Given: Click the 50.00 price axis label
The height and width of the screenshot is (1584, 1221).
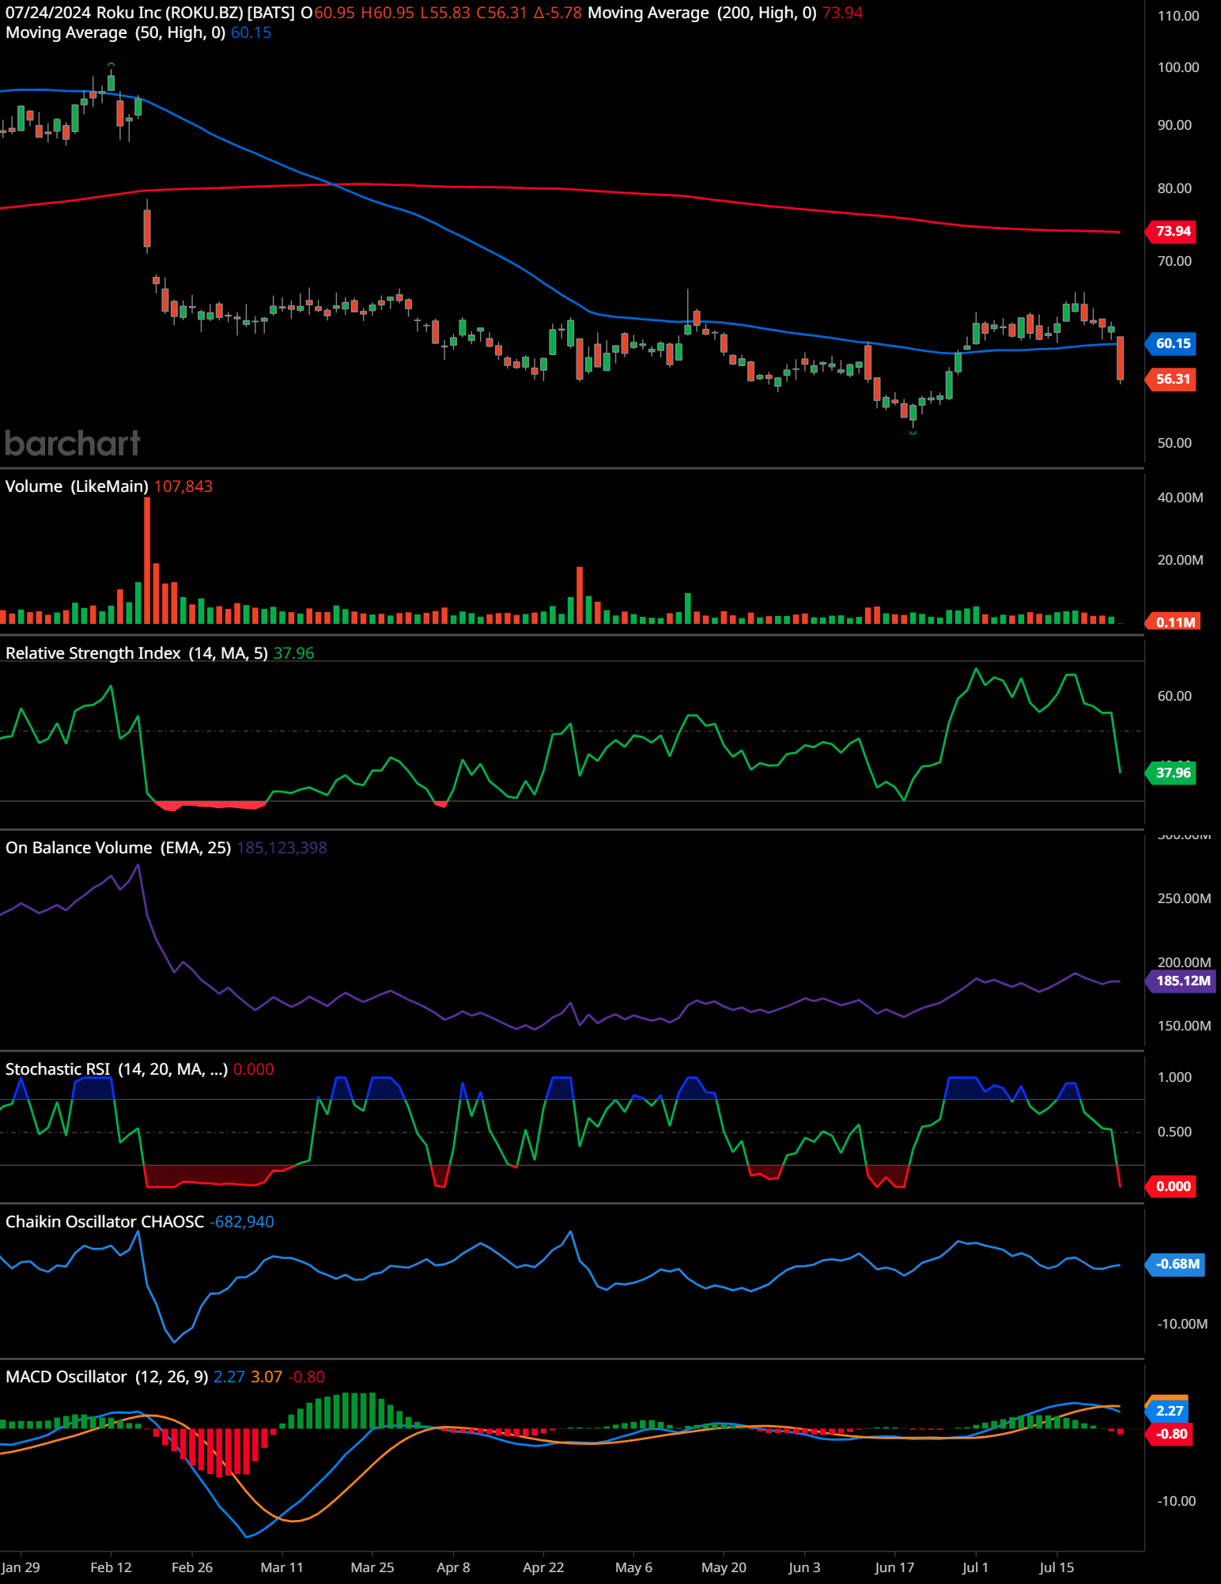Looking at the screenshot, I should [1174, 443].
